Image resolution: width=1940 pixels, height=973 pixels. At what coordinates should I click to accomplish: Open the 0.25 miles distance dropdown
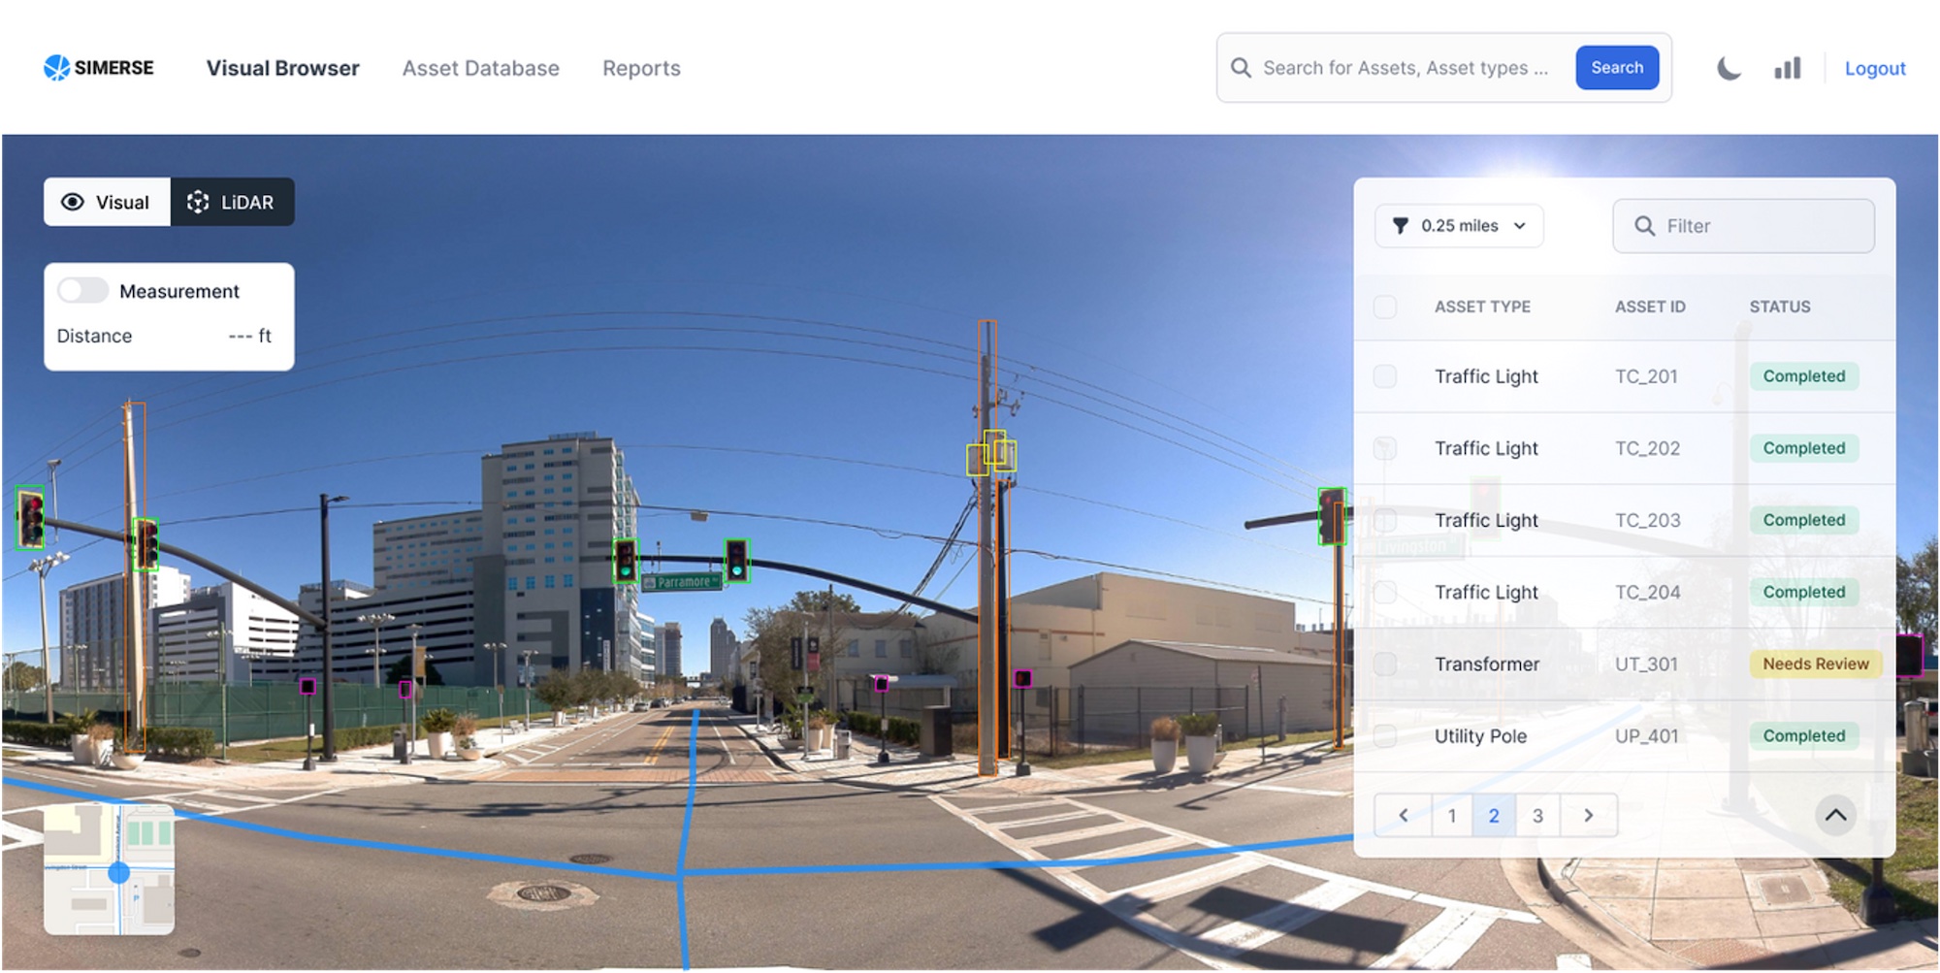point(1459,226)
